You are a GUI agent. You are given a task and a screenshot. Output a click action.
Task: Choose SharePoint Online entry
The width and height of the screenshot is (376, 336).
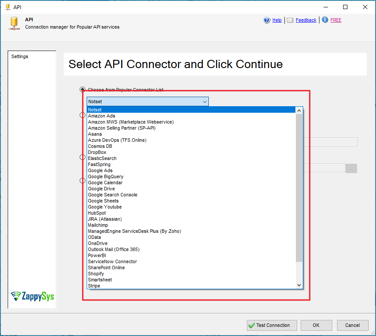click(x=191, y=267)
